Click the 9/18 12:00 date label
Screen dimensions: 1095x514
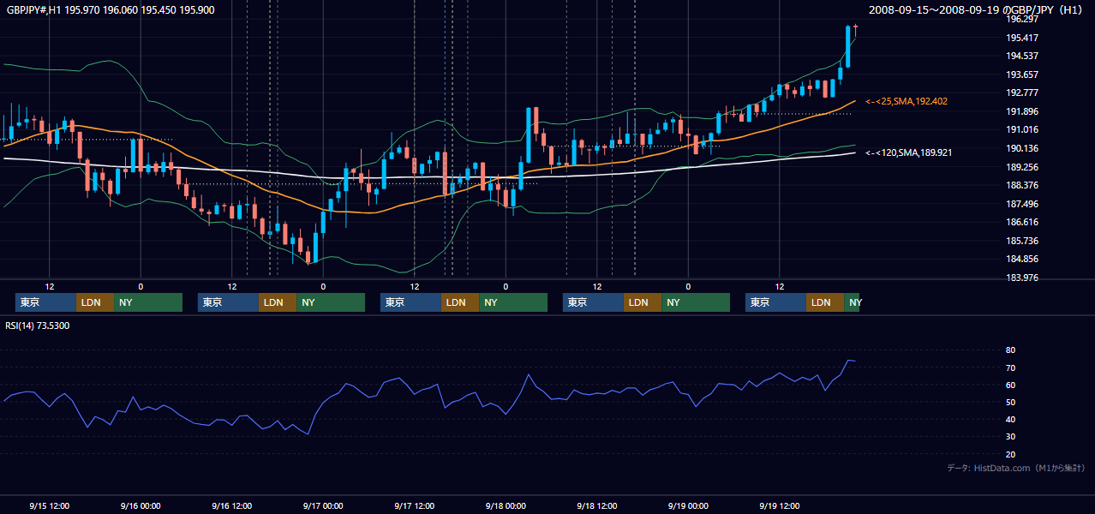[596, 505]
